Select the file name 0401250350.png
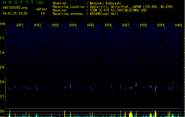 coord(15,8)
